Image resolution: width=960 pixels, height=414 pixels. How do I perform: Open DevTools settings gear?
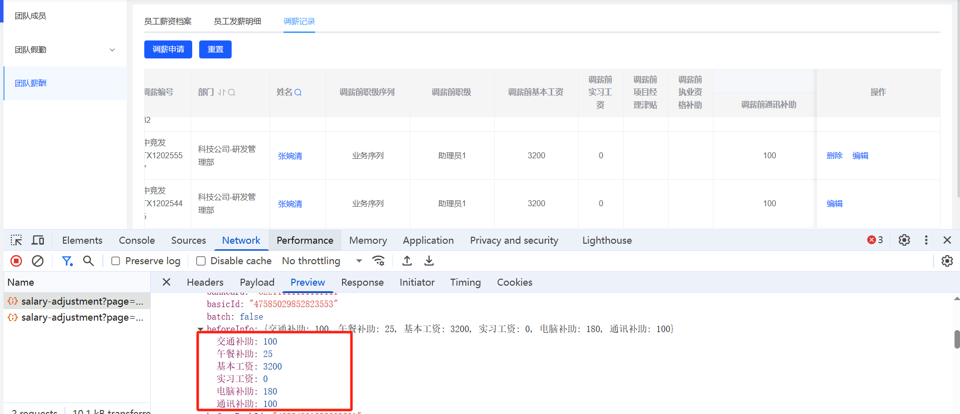pos(904,240)
